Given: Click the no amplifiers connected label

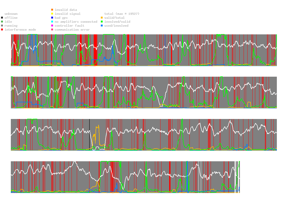Looking at the screenshot, I should [76, 22].
